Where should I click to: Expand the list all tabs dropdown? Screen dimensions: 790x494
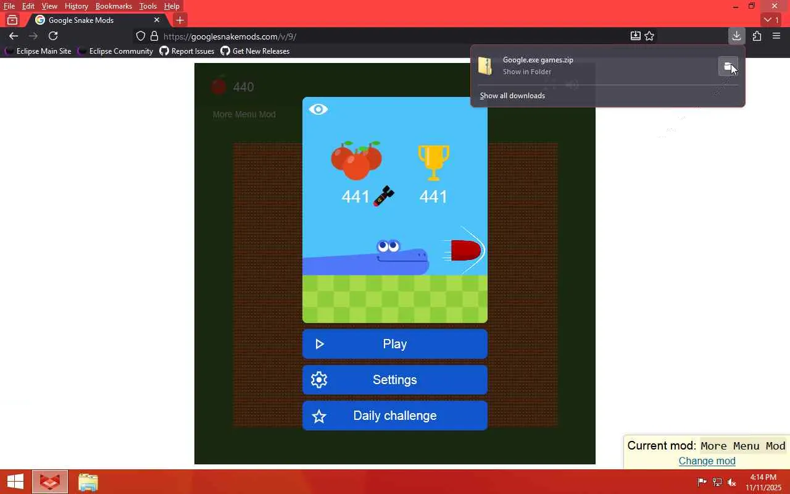771,20
